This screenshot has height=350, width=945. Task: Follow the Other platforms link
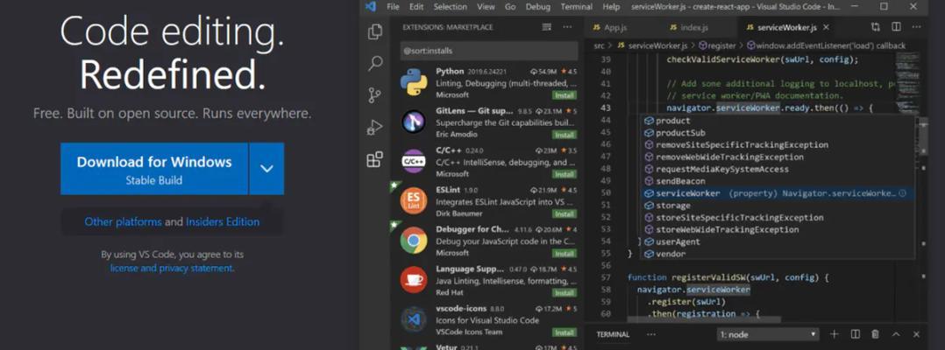pyautogui.click(x=123, y=222)
